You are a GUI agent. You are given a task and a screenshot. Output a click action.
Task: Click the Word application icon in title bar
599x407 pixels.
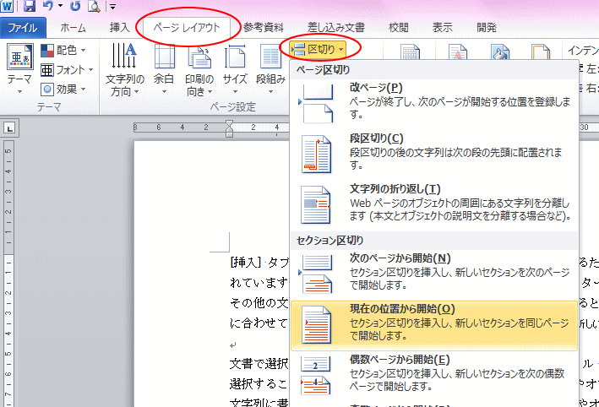[x=7, y=6]
